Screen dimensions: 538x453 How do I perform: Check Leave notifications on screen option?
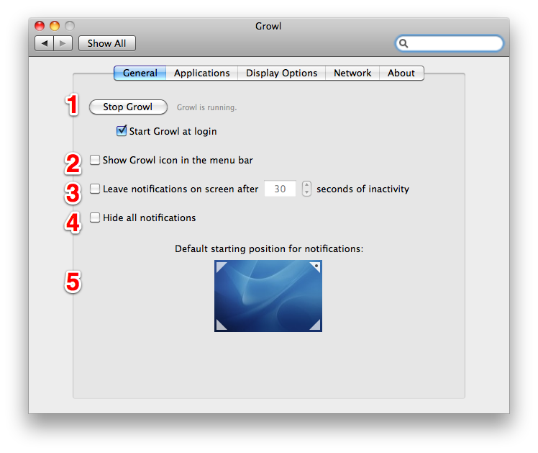click(x=95, y=189)
